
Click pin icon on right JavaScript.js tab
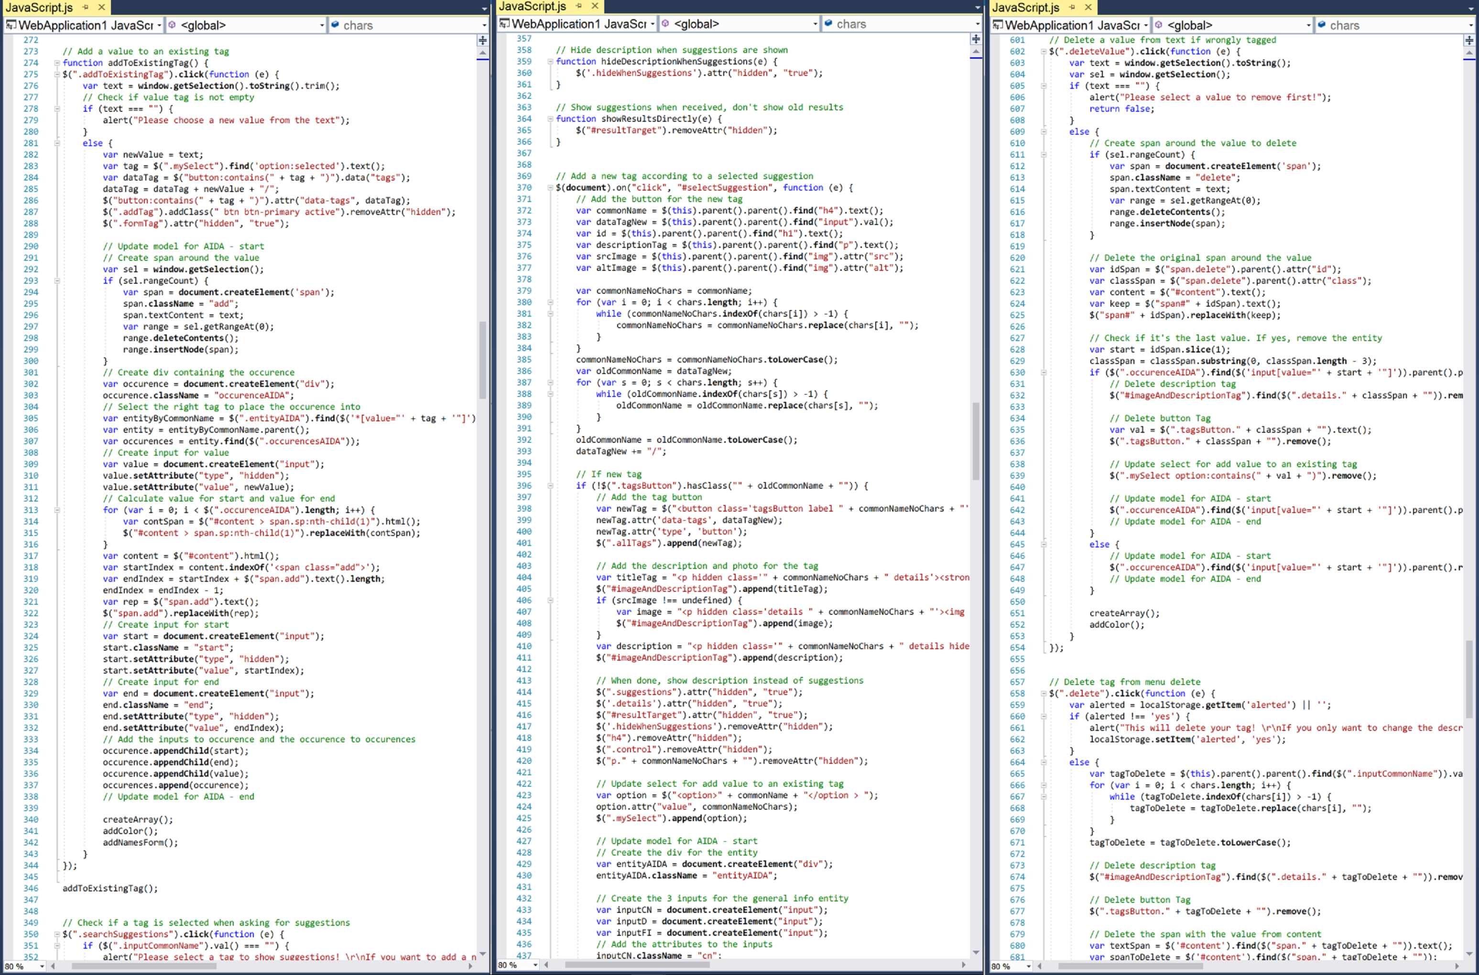[x=1072, y=7]
